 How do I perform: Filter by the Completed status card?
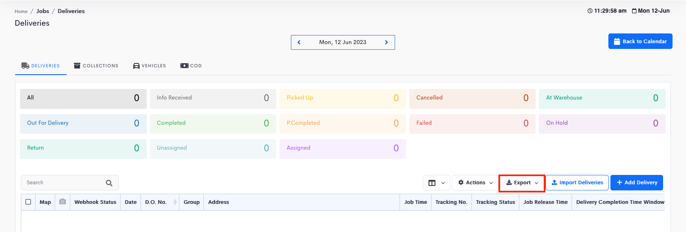pos(213,124)
